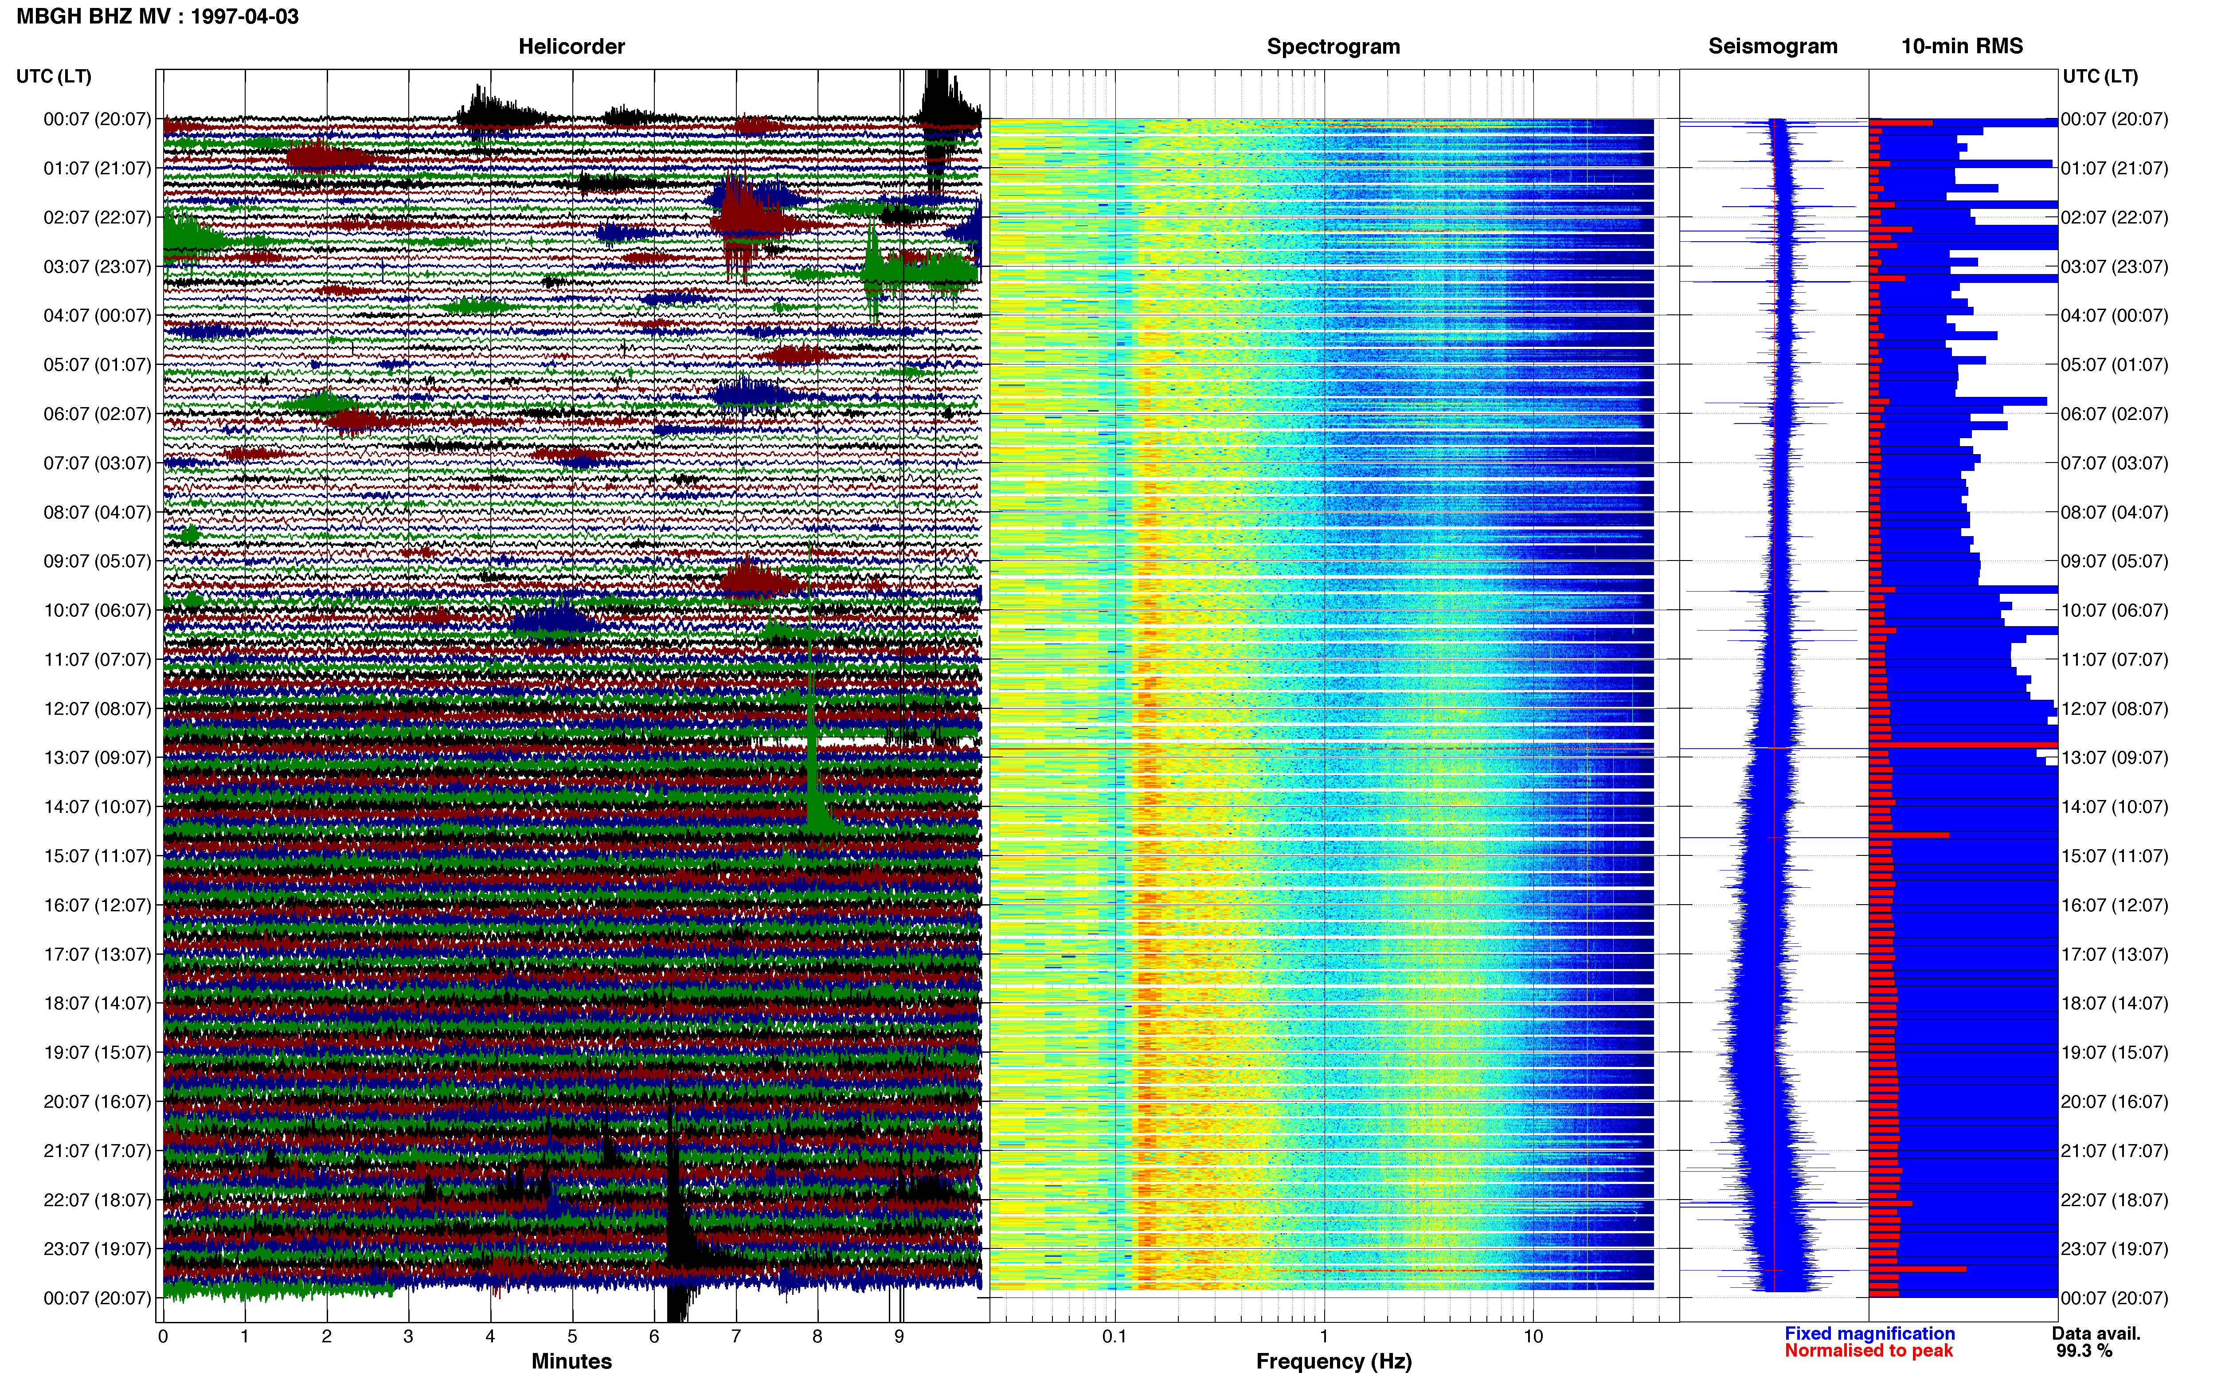
Task: Select left time label '00:07 (20:07)' at top
Action: pos(98,119)
